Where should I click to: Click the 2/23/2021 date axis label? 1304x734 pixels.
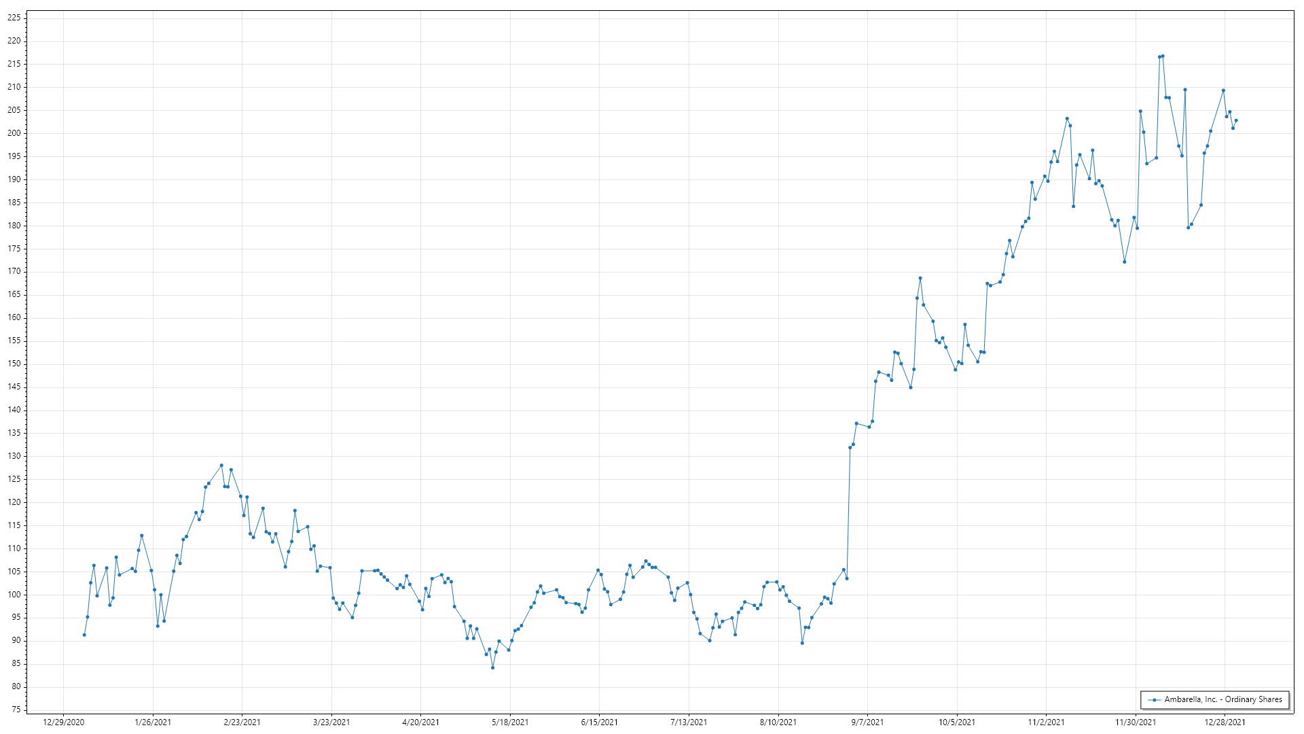tap(242, 722)
